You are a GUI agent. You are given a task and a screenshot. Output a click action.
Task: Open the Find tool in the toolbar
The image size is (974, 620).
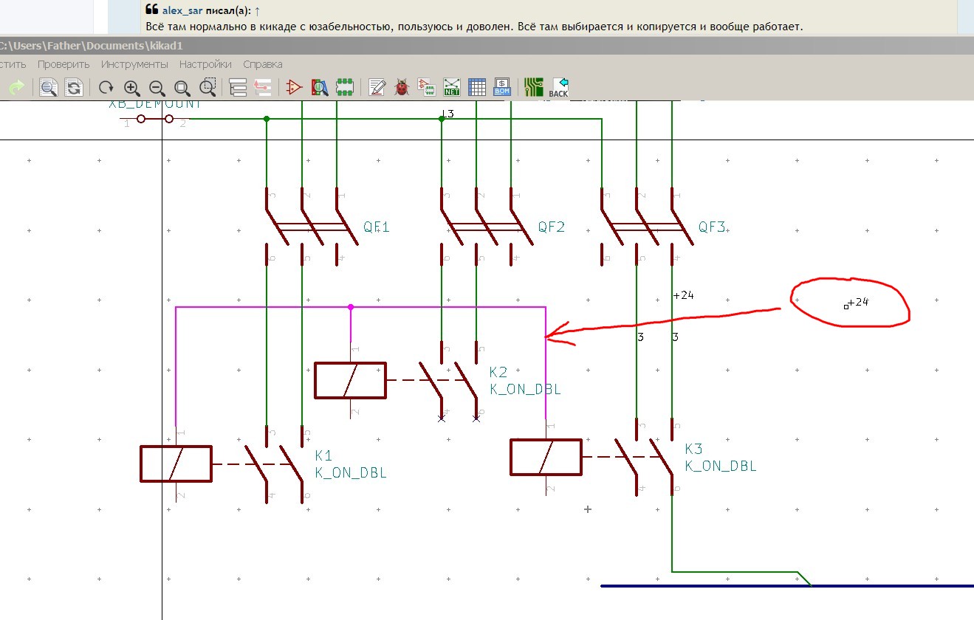(49, 88)
